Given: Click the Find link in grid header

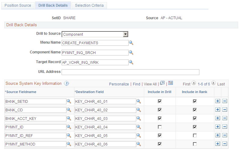Looking at the screenshot, I should pos(137,84).
